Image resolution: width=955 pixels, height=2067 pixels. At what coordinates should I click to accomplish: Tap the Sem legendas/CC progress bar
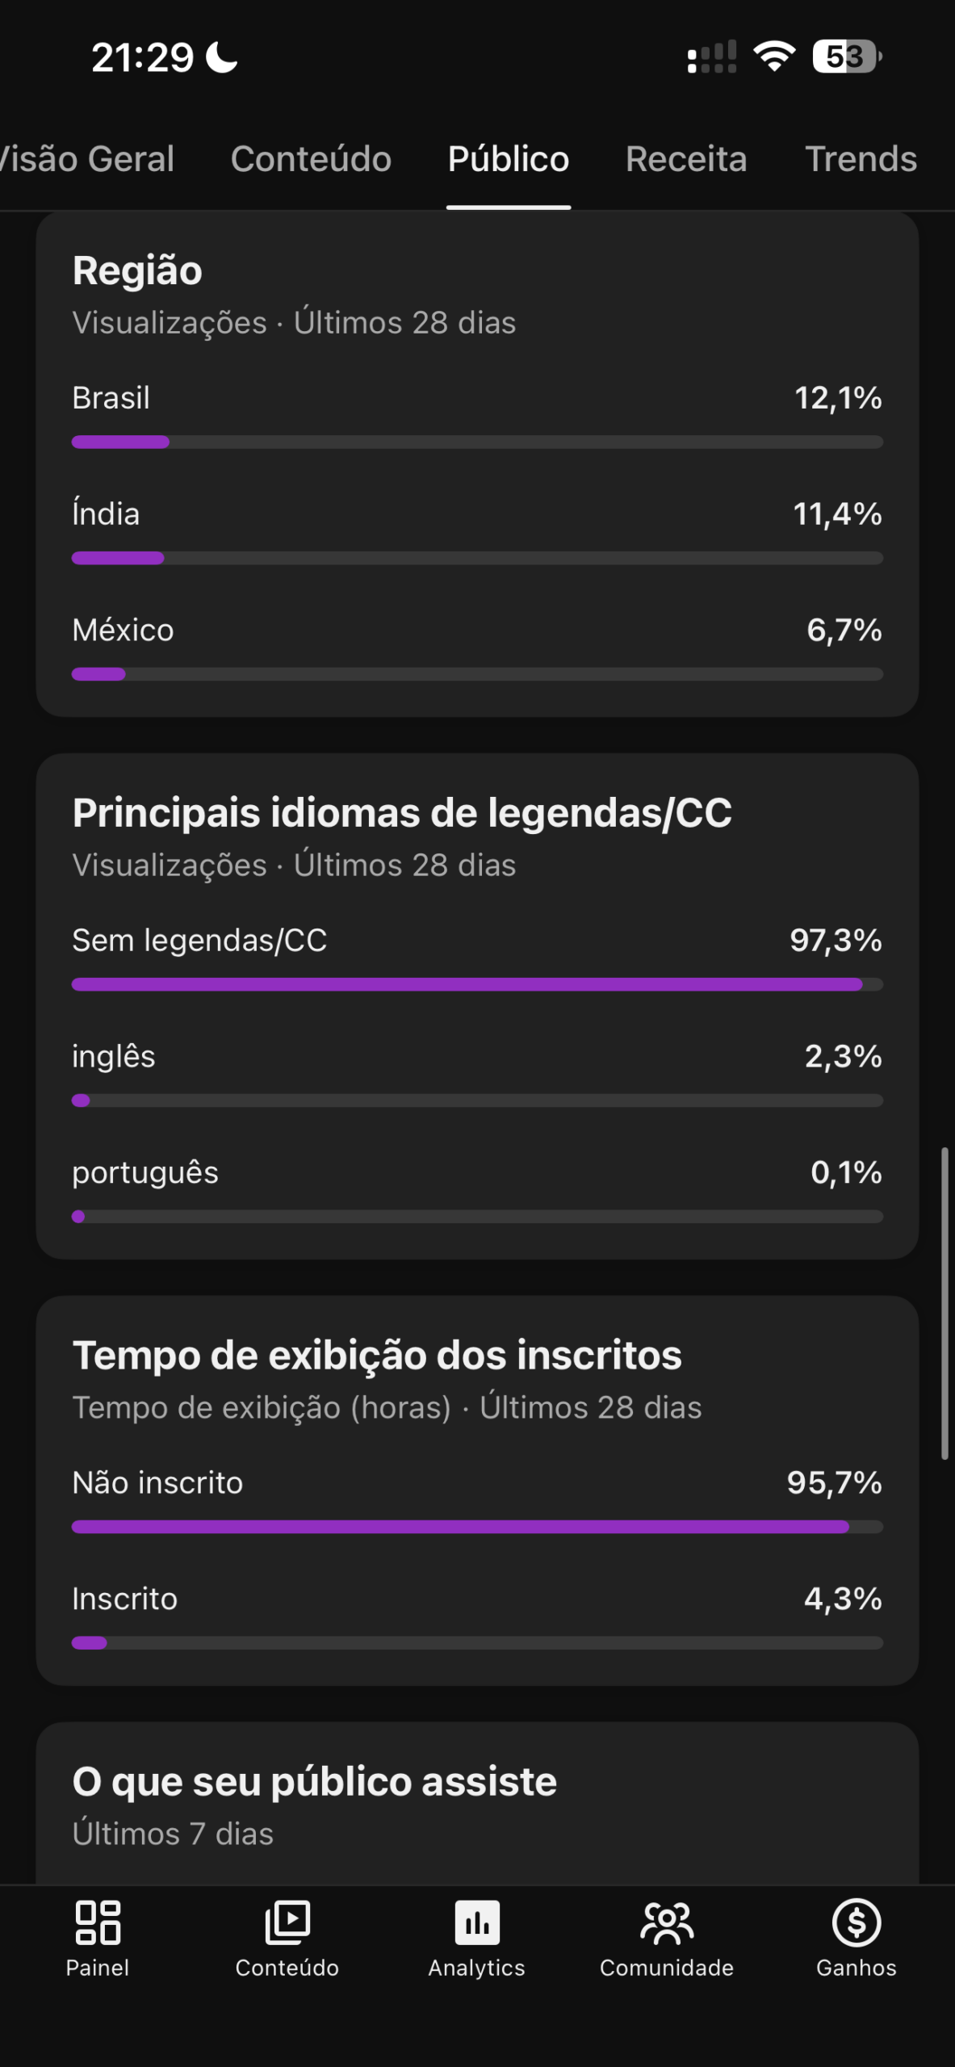click(477, 985)
